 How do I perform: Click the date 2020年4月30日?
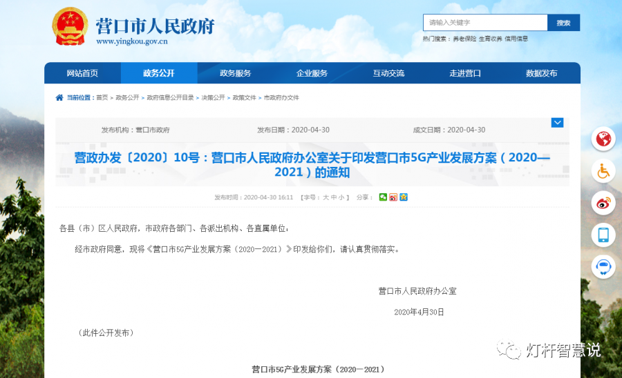tap(419, 312)
